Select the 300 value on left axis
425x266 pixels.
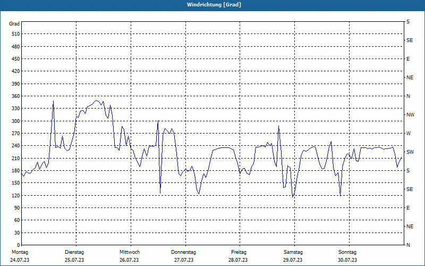pyautogui.click(x=16, y=121)
